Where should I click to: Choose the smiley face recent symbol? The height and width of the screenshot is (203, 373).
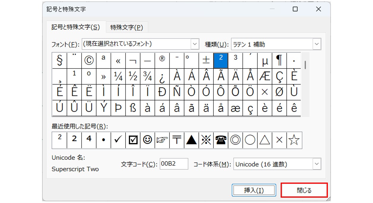(147, 140)
